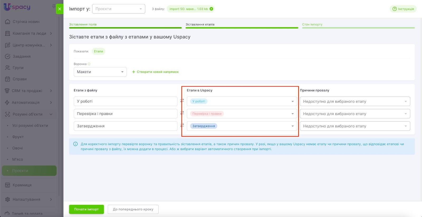Click the Розумні об'єкти cube icon
This screenshot has height=217, width=422.
pos(8,114)
